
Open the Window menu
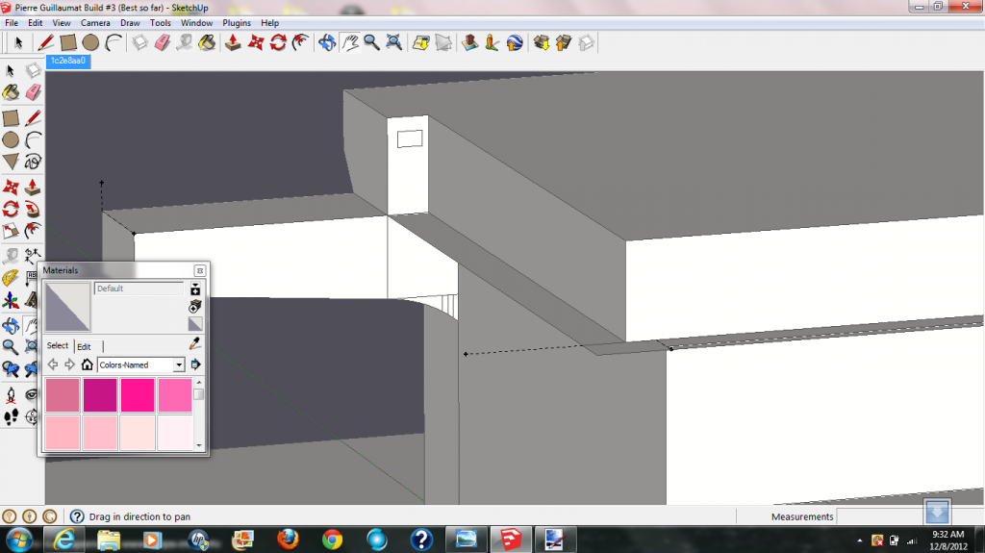(x=196, y=23)
